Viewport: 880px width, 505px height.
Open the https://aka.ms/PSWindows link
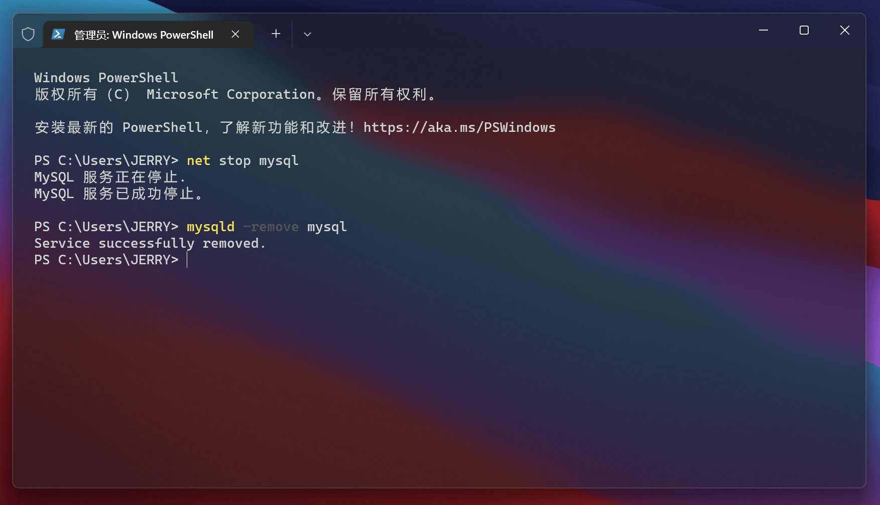coord(459,127)
